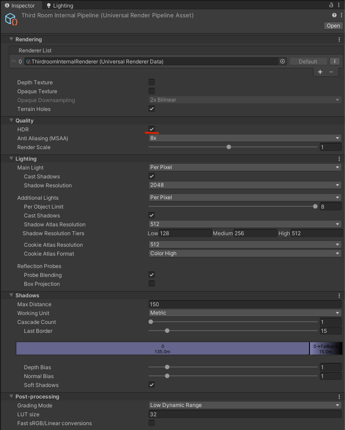Screen dimensions: 345x430
Task: Open the Shadows section kebab menu
Action: 339,296
